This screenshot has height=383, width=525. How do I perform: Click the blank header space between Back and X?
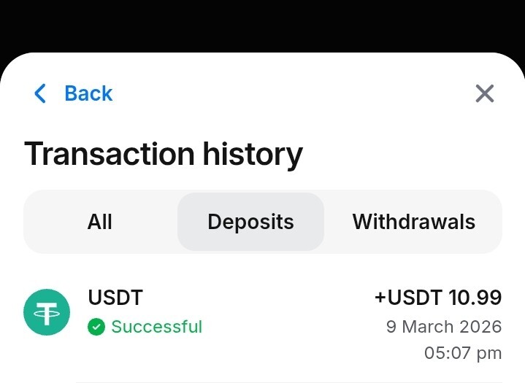tap(292, 93)
